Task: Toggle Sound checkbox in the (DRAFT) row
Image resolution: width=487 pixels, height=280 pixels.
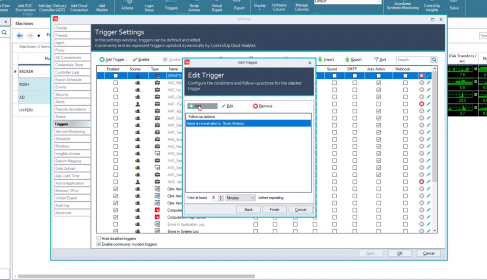Action: 334,76
